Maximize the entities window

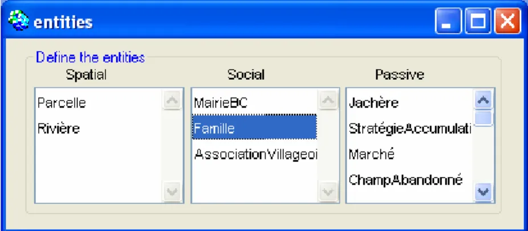coord(478,21)
